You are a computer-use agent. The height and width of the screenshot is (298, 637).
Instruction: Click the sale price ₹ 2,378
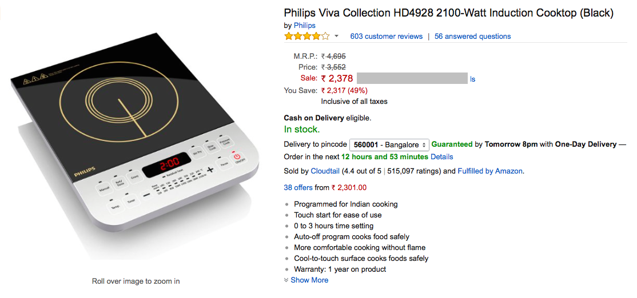point(337,79)
